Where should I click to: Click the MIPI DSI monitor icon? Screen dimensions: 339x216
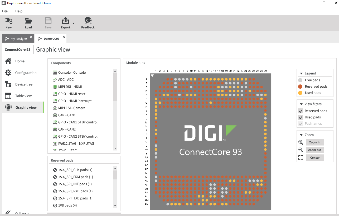pos(55,87)
